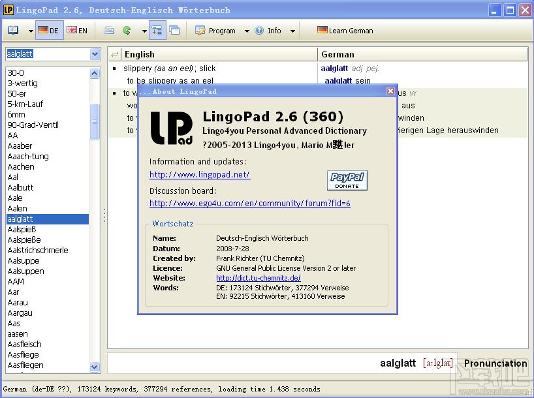534x398 pixels.
Task: Close the About LingoPad dialog
Action: click(390, 91)
